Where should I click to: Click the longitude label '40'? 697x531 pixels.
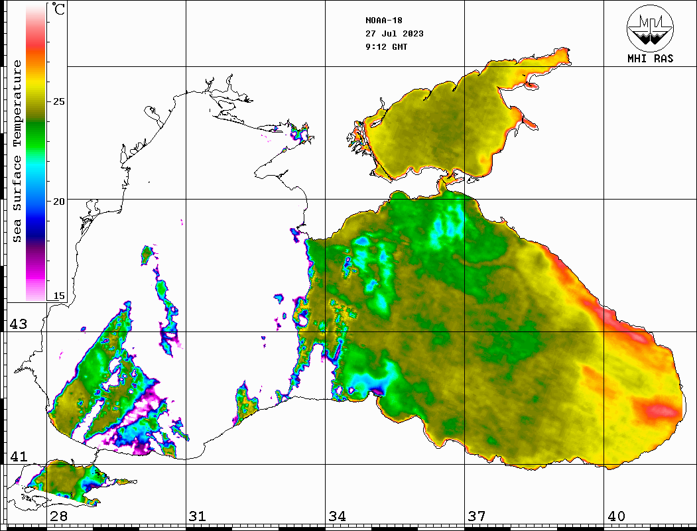click(x=616, y=516)
